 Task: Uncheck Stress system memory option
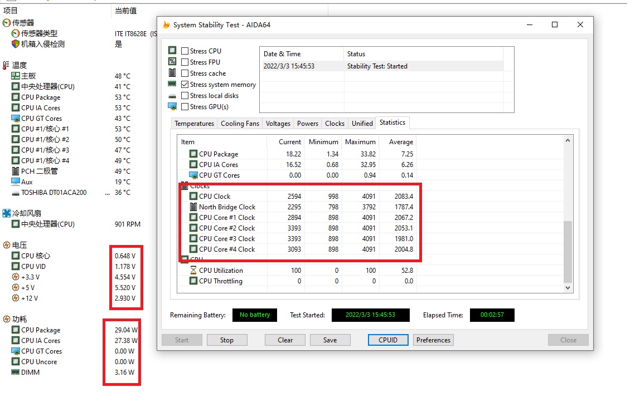click(185, 85)
